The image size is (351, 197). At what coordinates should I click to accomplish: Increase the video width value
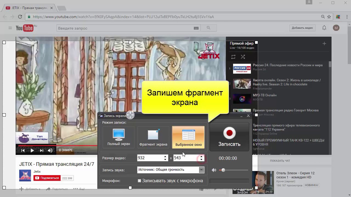click(x=165, y=157)
